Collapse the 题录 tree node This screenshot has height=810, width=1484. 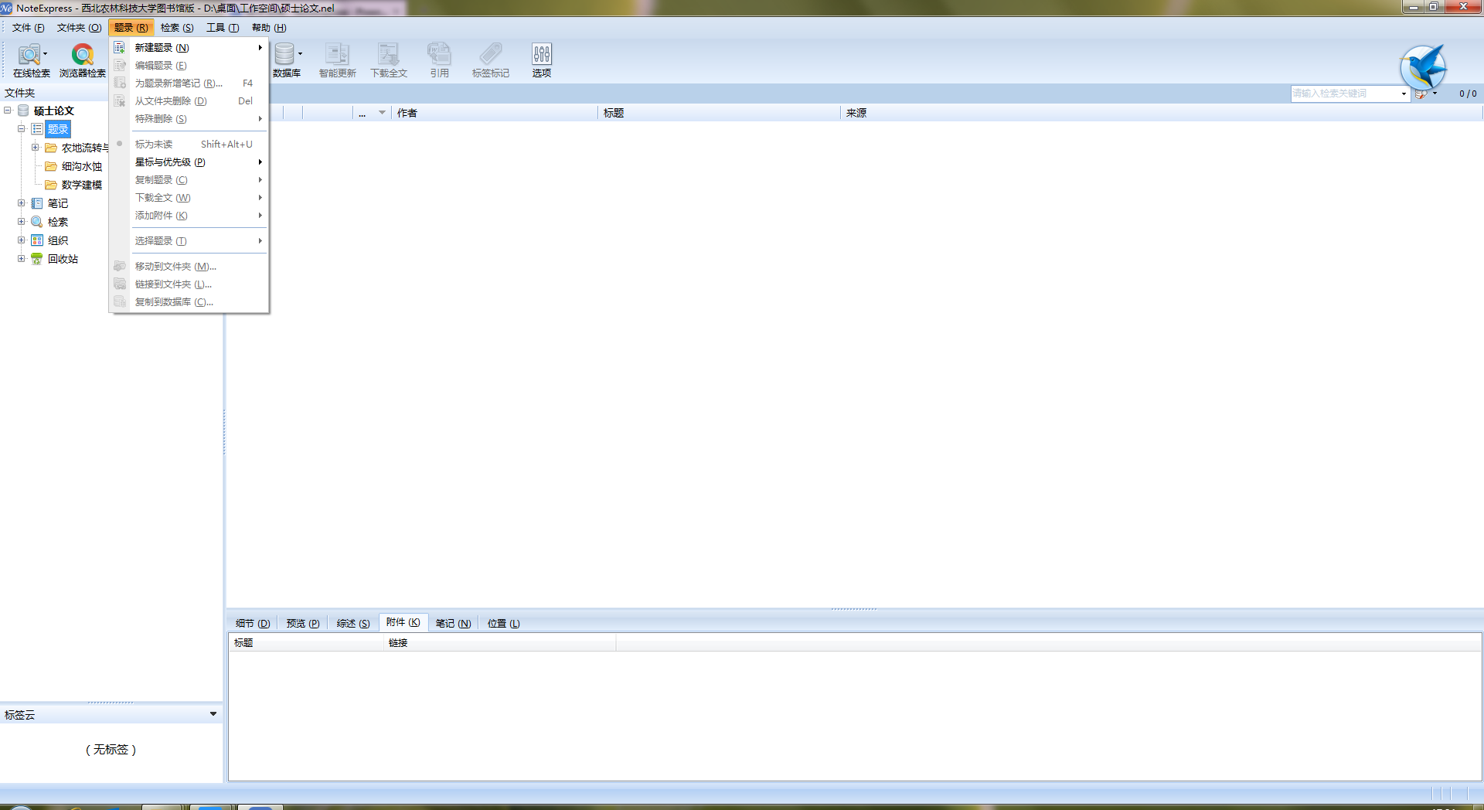click(22, 129)
